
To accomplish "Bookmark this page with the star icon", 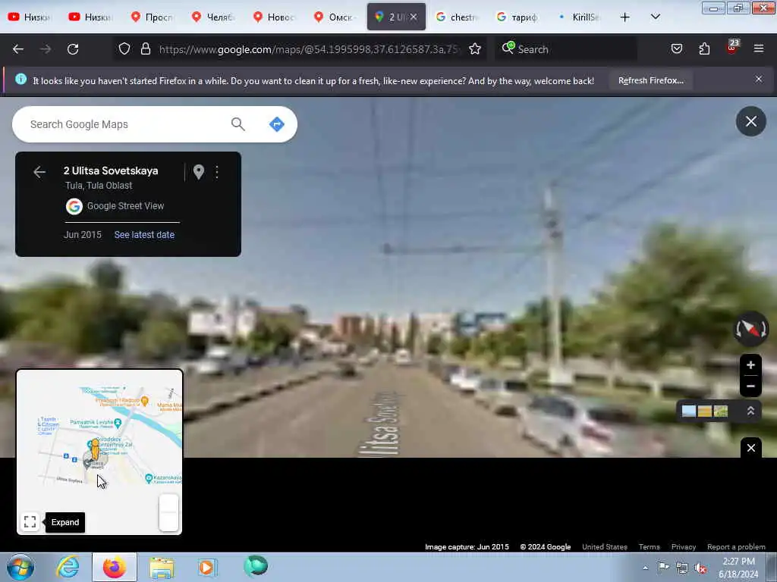I will (475, 48).
